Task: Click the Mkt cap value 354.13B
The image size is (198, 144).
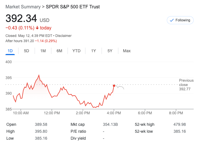Action: point(110,124)
